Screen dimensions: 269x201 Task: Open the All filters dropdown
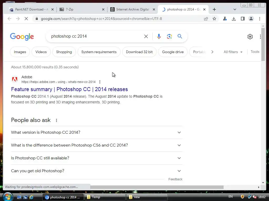[x=233, y=52]
